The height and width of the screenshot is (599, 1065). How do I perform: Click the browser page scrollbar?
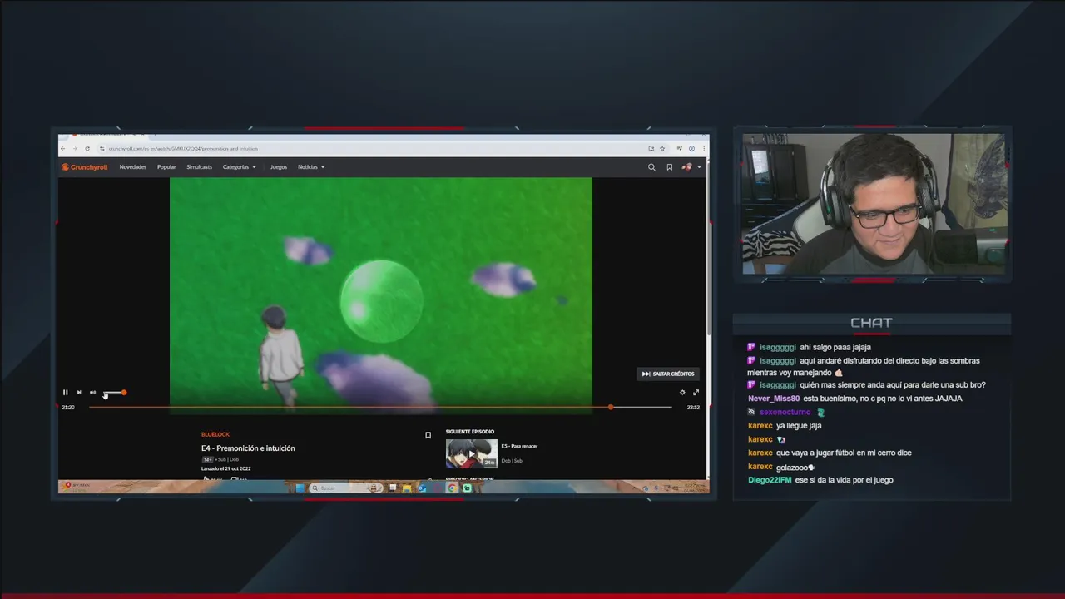coord(707,250)
